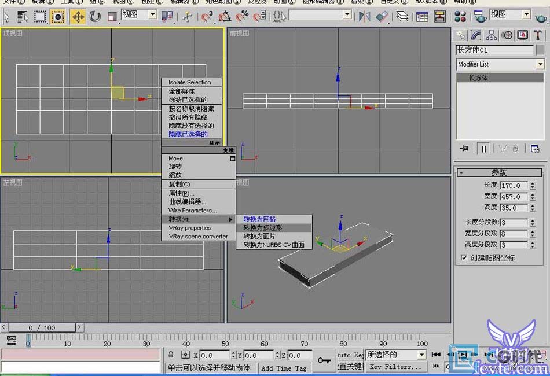This screenshot has height=376, width=550.
Task: Click the Mirror tool icon
Action: [x=364, y=16]
